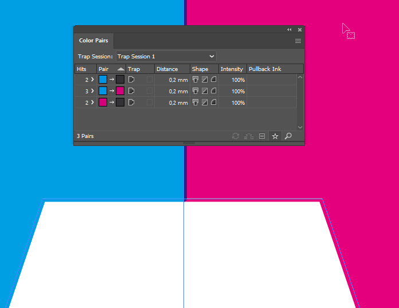Image resolution: width=399 pixels, height=308 pixels.
Task: Click the diagonal shape icon in blue-to-black row
Action: tap(204, 79)
